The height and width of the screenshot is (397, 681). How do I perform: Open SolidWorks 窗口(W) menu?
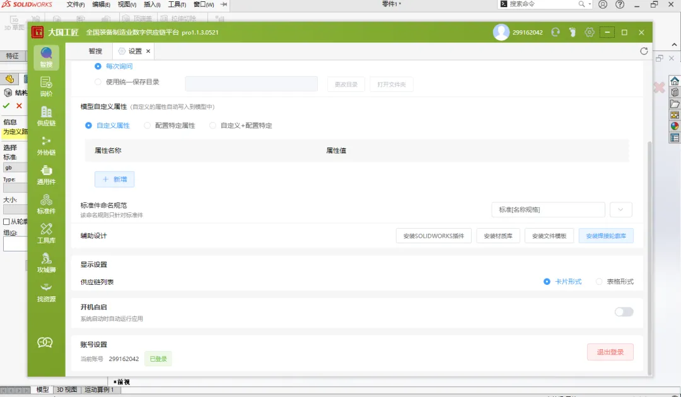coord(204,4)
